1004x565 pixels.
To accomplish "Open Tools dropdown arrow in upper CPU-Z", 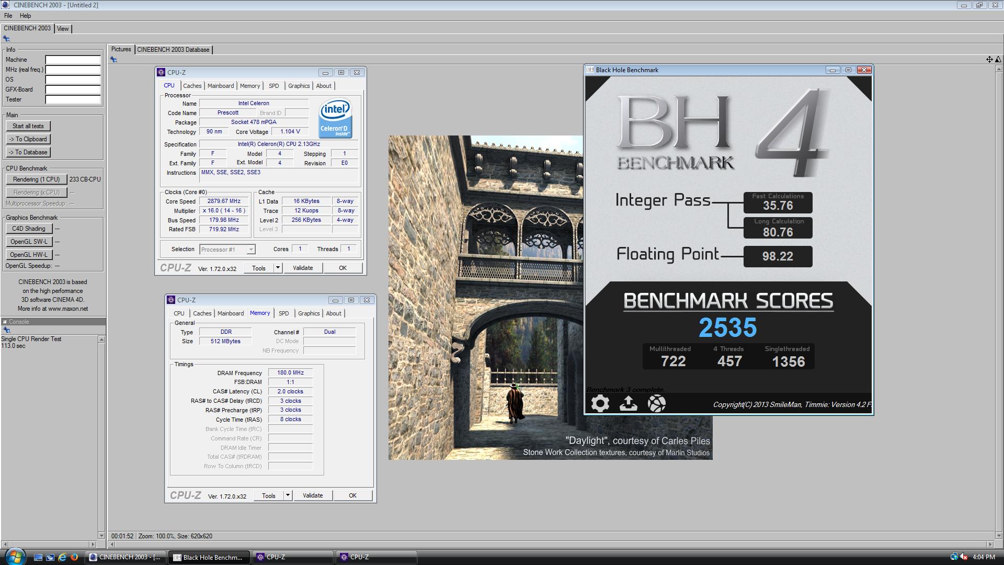I will (278, 268).
